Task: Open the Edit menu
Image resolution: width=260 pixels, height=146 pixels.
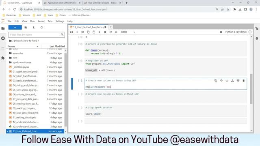Action: point(17,21)
